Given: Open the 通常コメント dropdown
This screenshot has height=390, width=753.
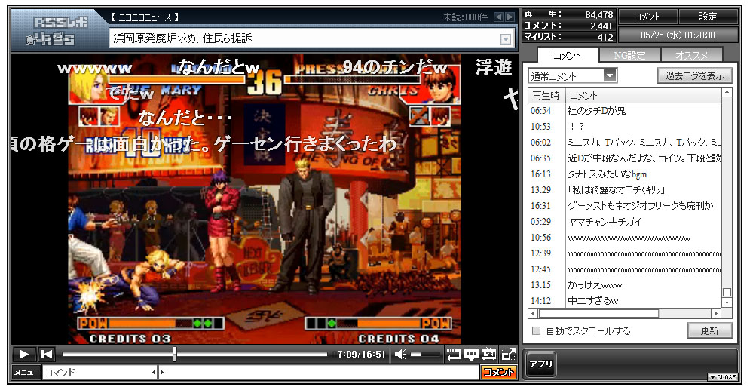Looking at the screenshot, I should tap(572, 76).
